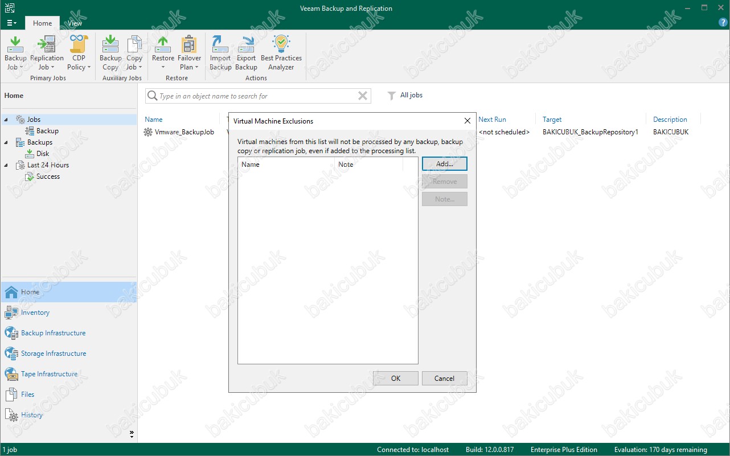Switch to the Home ribbon tab
The height and width of the screenshot is (456, 730).
point(42,23)
